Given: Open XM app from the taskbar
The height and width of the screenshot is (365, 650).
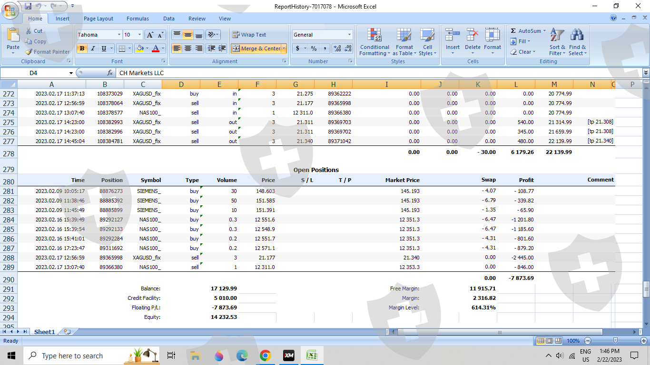Looking at the screenshot, I should click(288, 355).
